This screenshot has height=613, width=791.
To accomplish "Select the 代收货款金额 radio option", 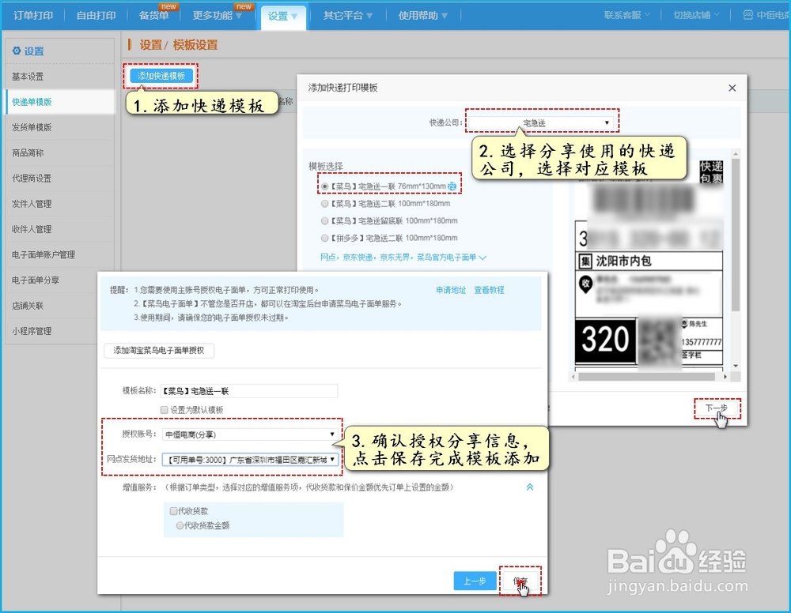I will 179,525.
